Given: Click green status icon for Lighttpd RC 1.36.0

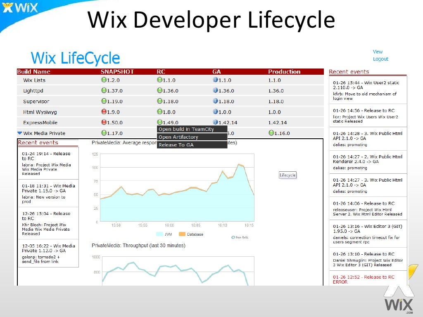Looking at the screenshot, I should (x=160, y=90).
